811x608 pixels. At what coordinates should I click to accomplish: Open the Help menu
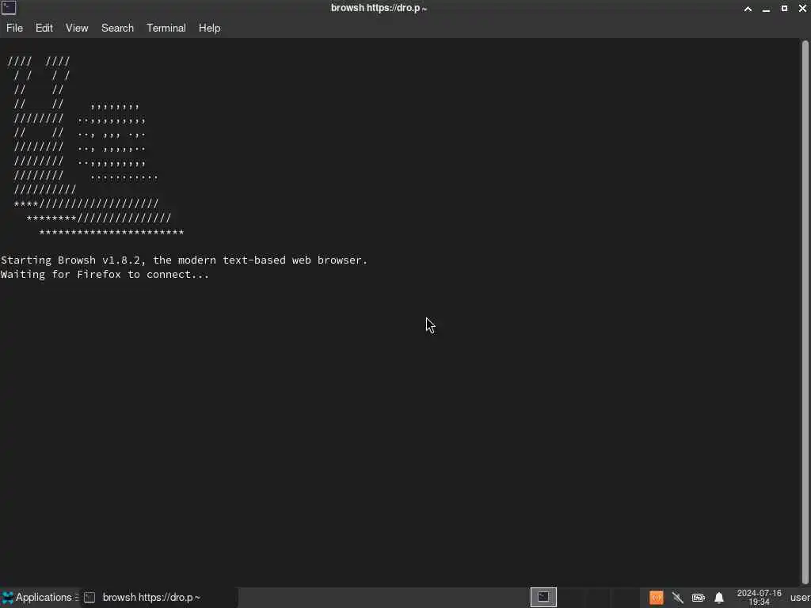click(209, 28)
